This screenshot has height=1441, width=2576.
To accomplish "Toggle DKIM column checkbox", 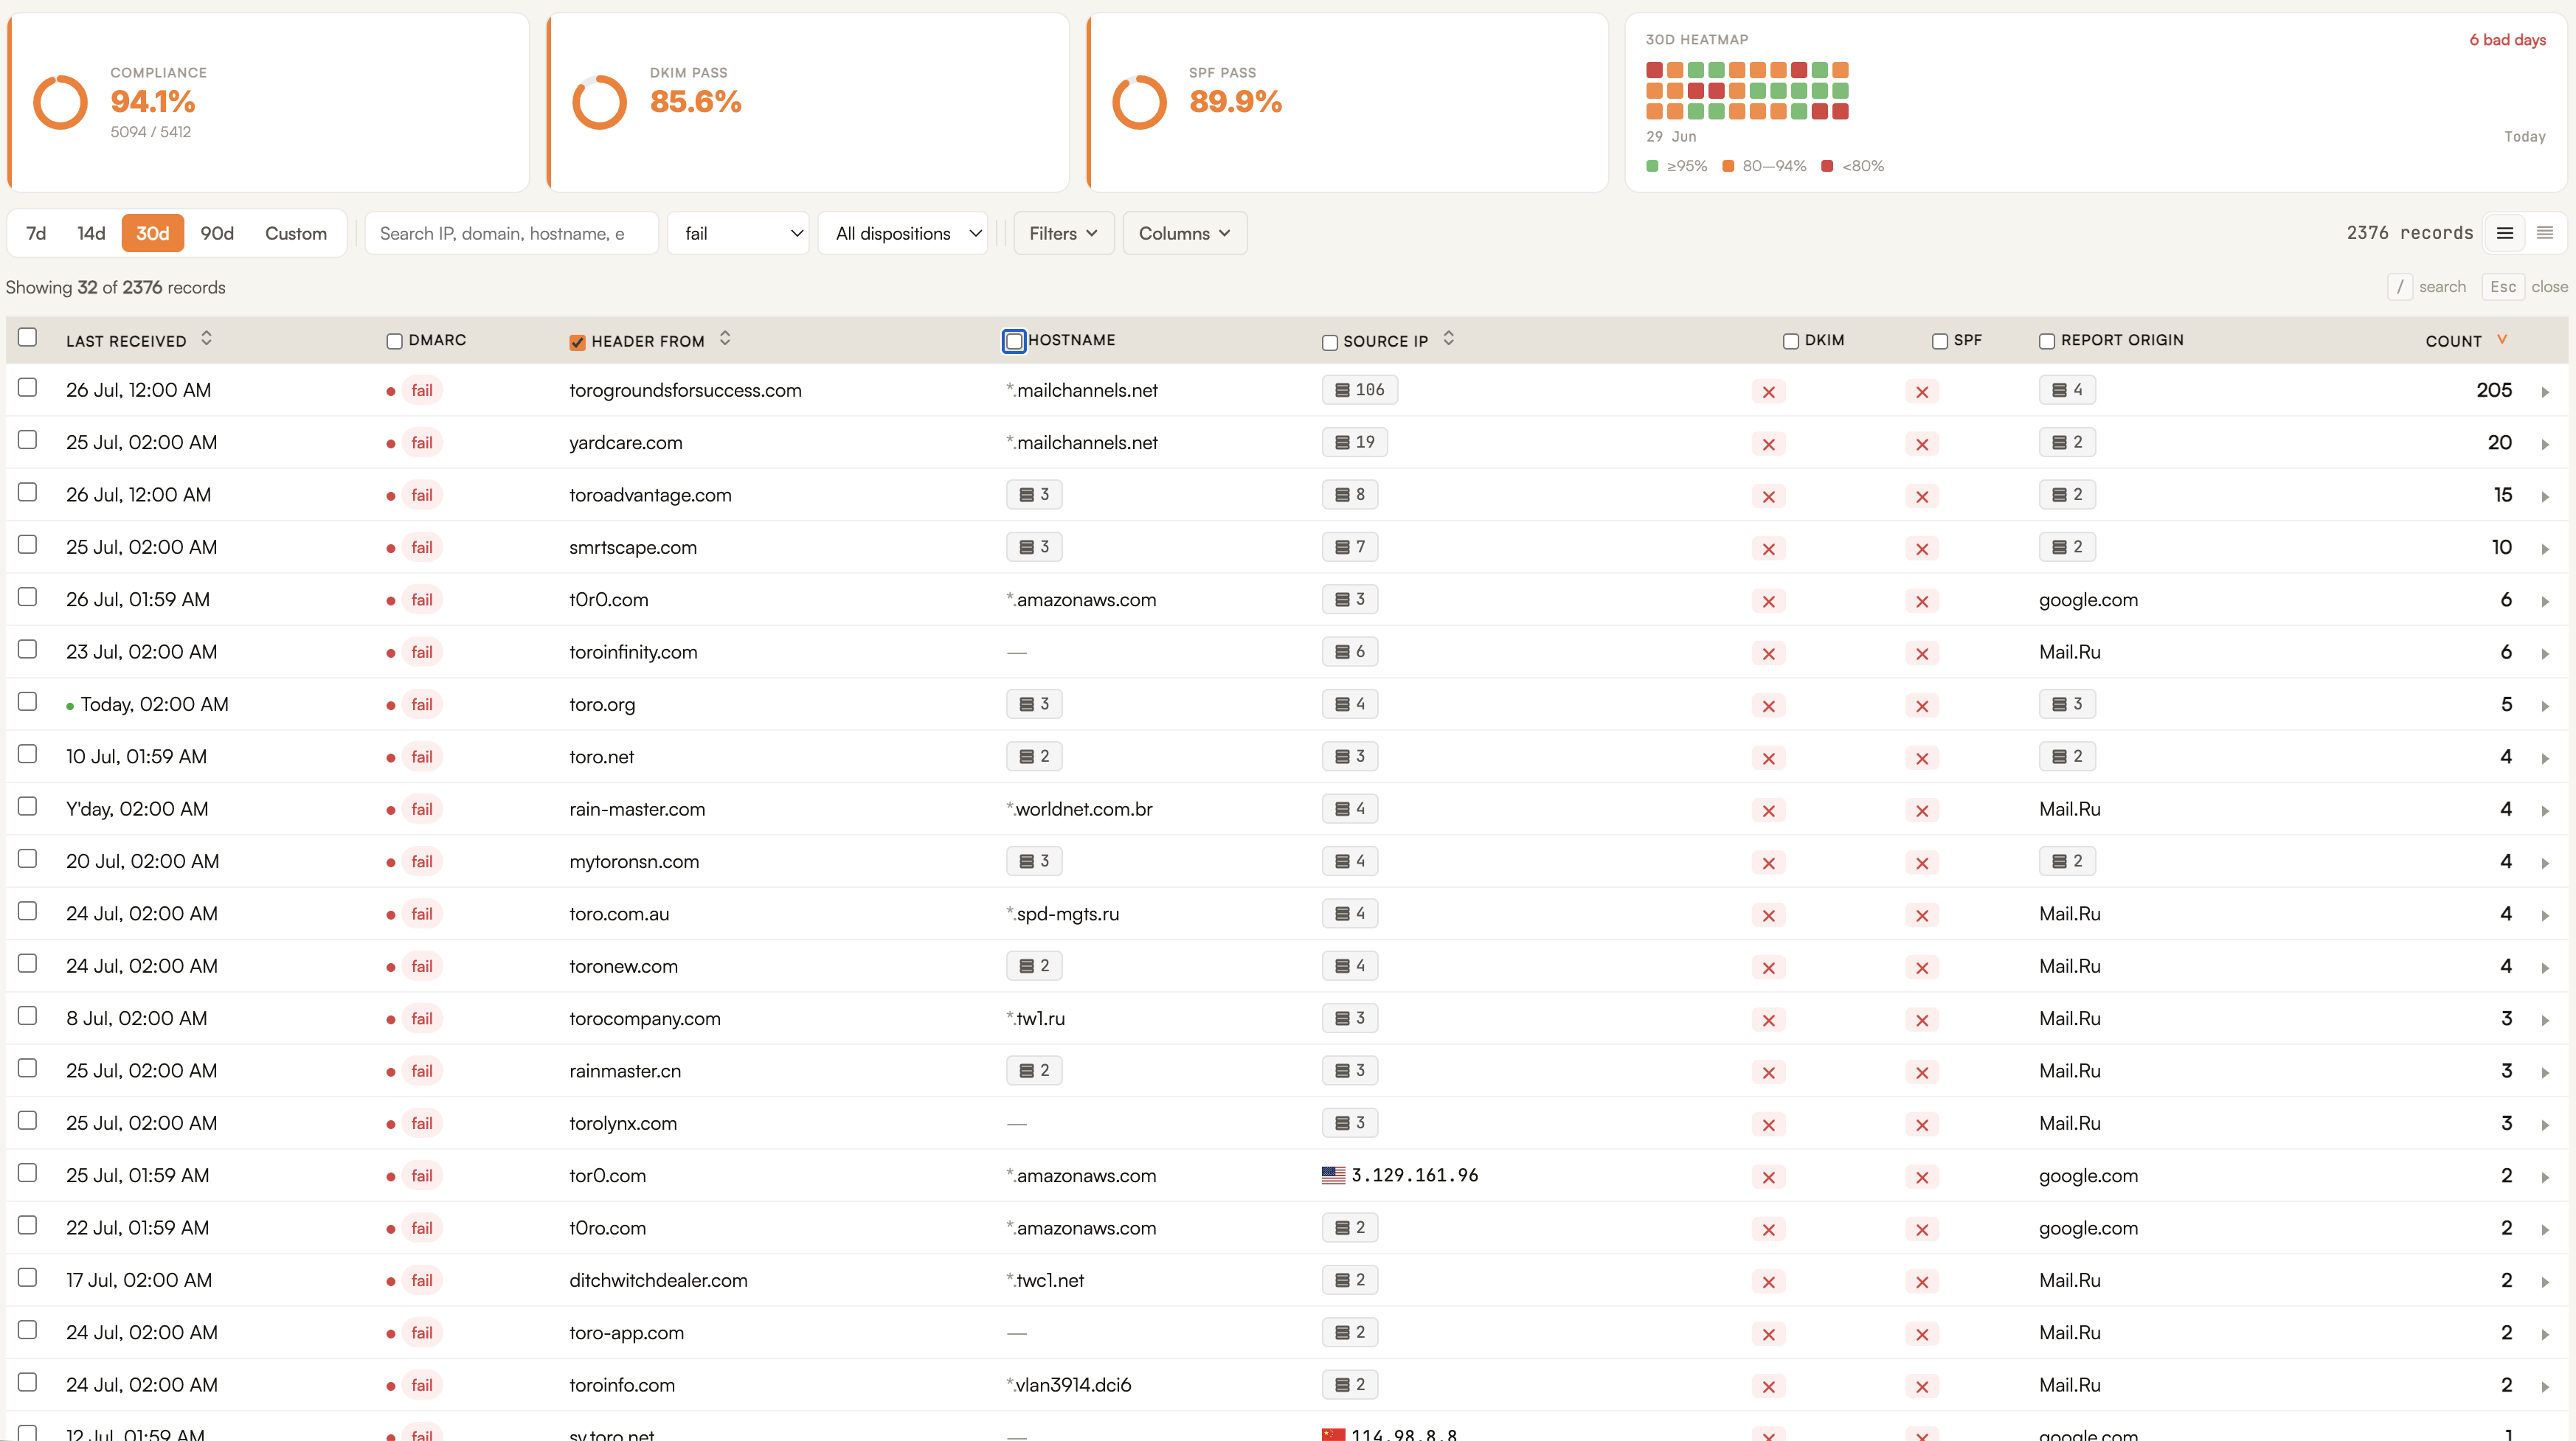I will [x=1790, y=342].
